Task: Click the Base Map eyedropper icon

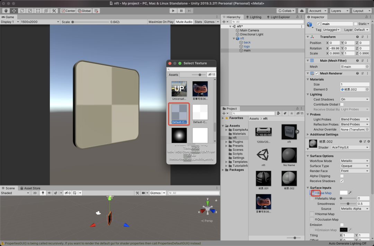Action: coord(350,193)
